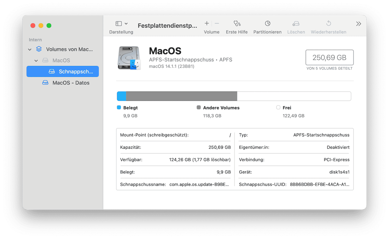Viewport: 389px width, 239px height.
Task: Click the Mount-Point (schreibgeschützt) row
Action: click(x=175, y=135)
